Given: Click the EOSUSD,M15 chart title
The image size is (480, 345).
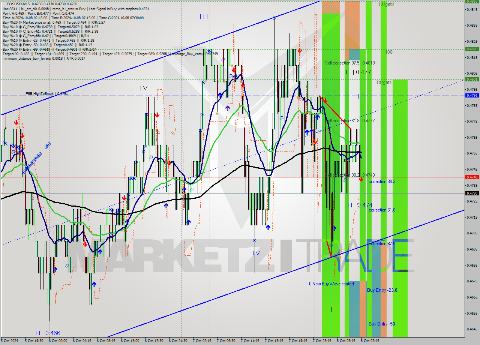Looking at the screenshot, I should tap(18, 4).
